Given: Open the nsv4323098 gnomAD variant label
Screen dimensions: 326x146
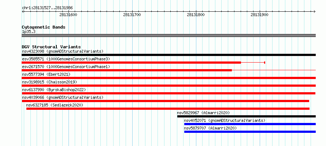Looking at the screenshot, I should point(63,51).
